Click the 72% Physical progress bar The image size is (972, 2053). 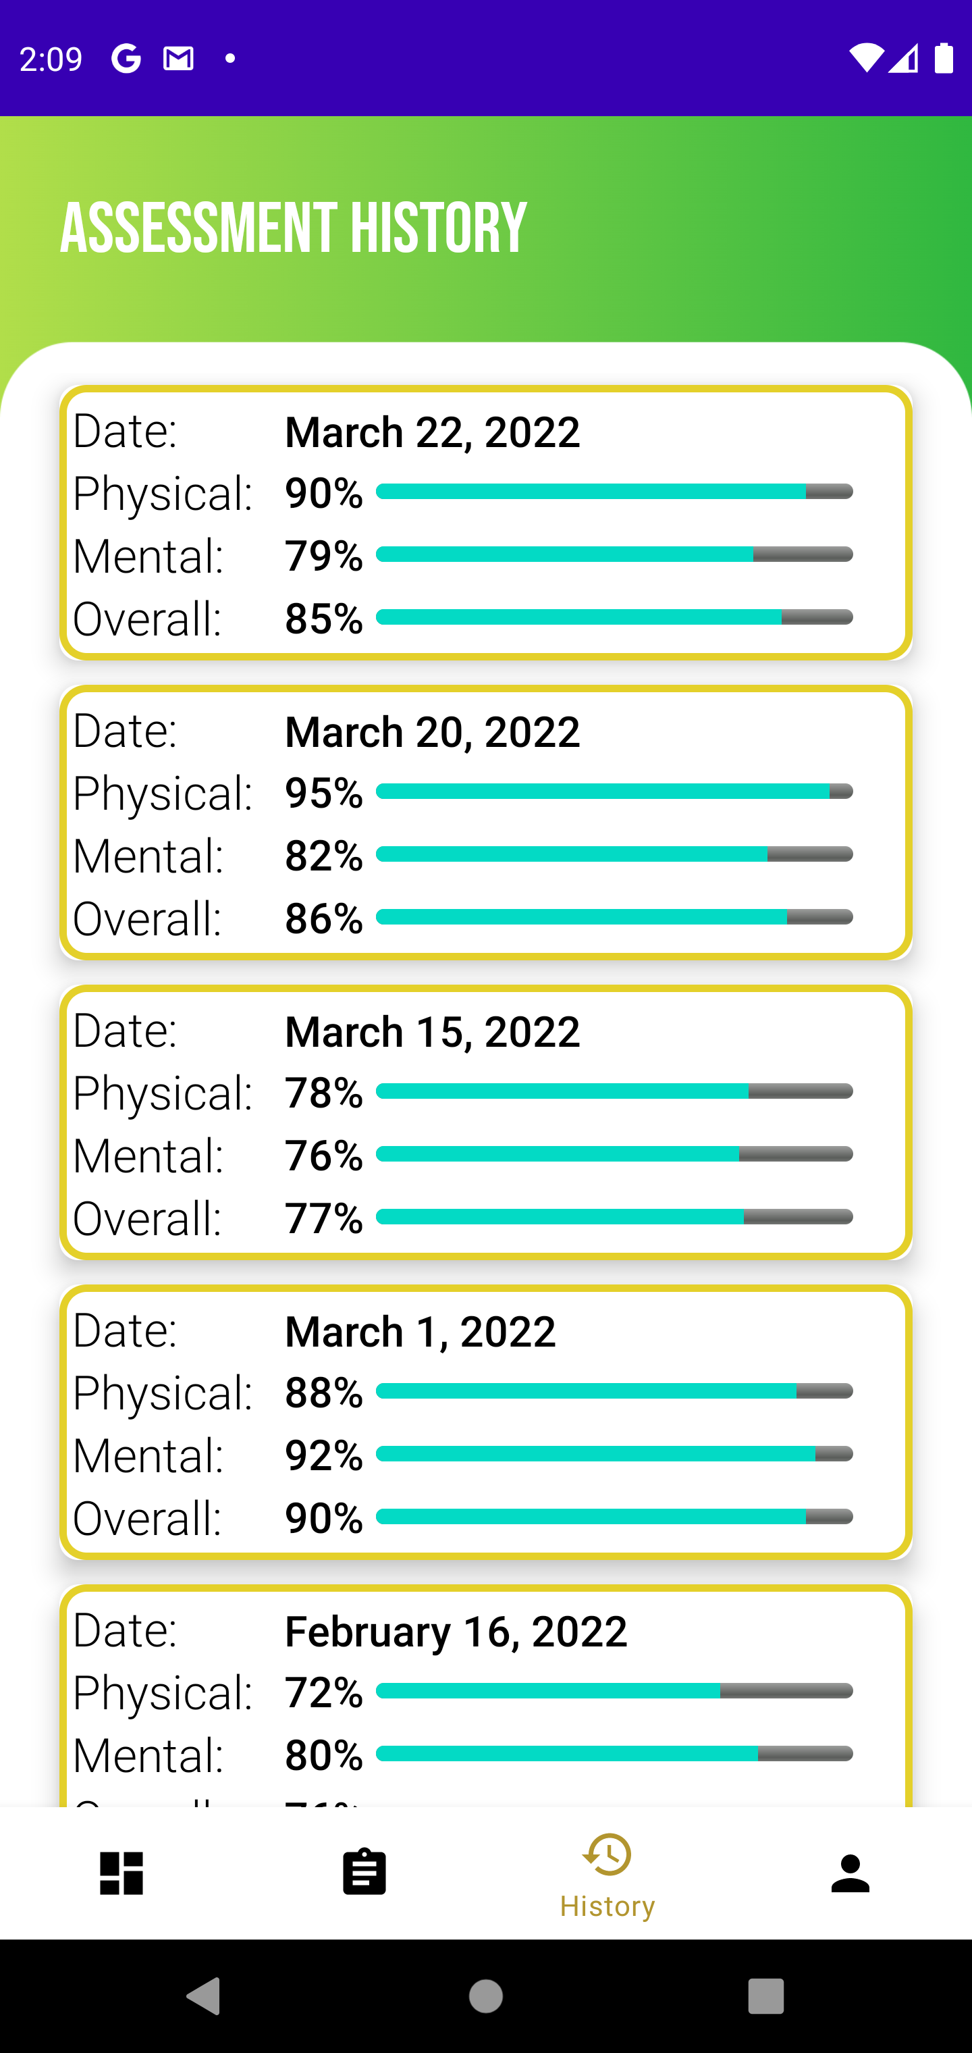coord(614,1690)
